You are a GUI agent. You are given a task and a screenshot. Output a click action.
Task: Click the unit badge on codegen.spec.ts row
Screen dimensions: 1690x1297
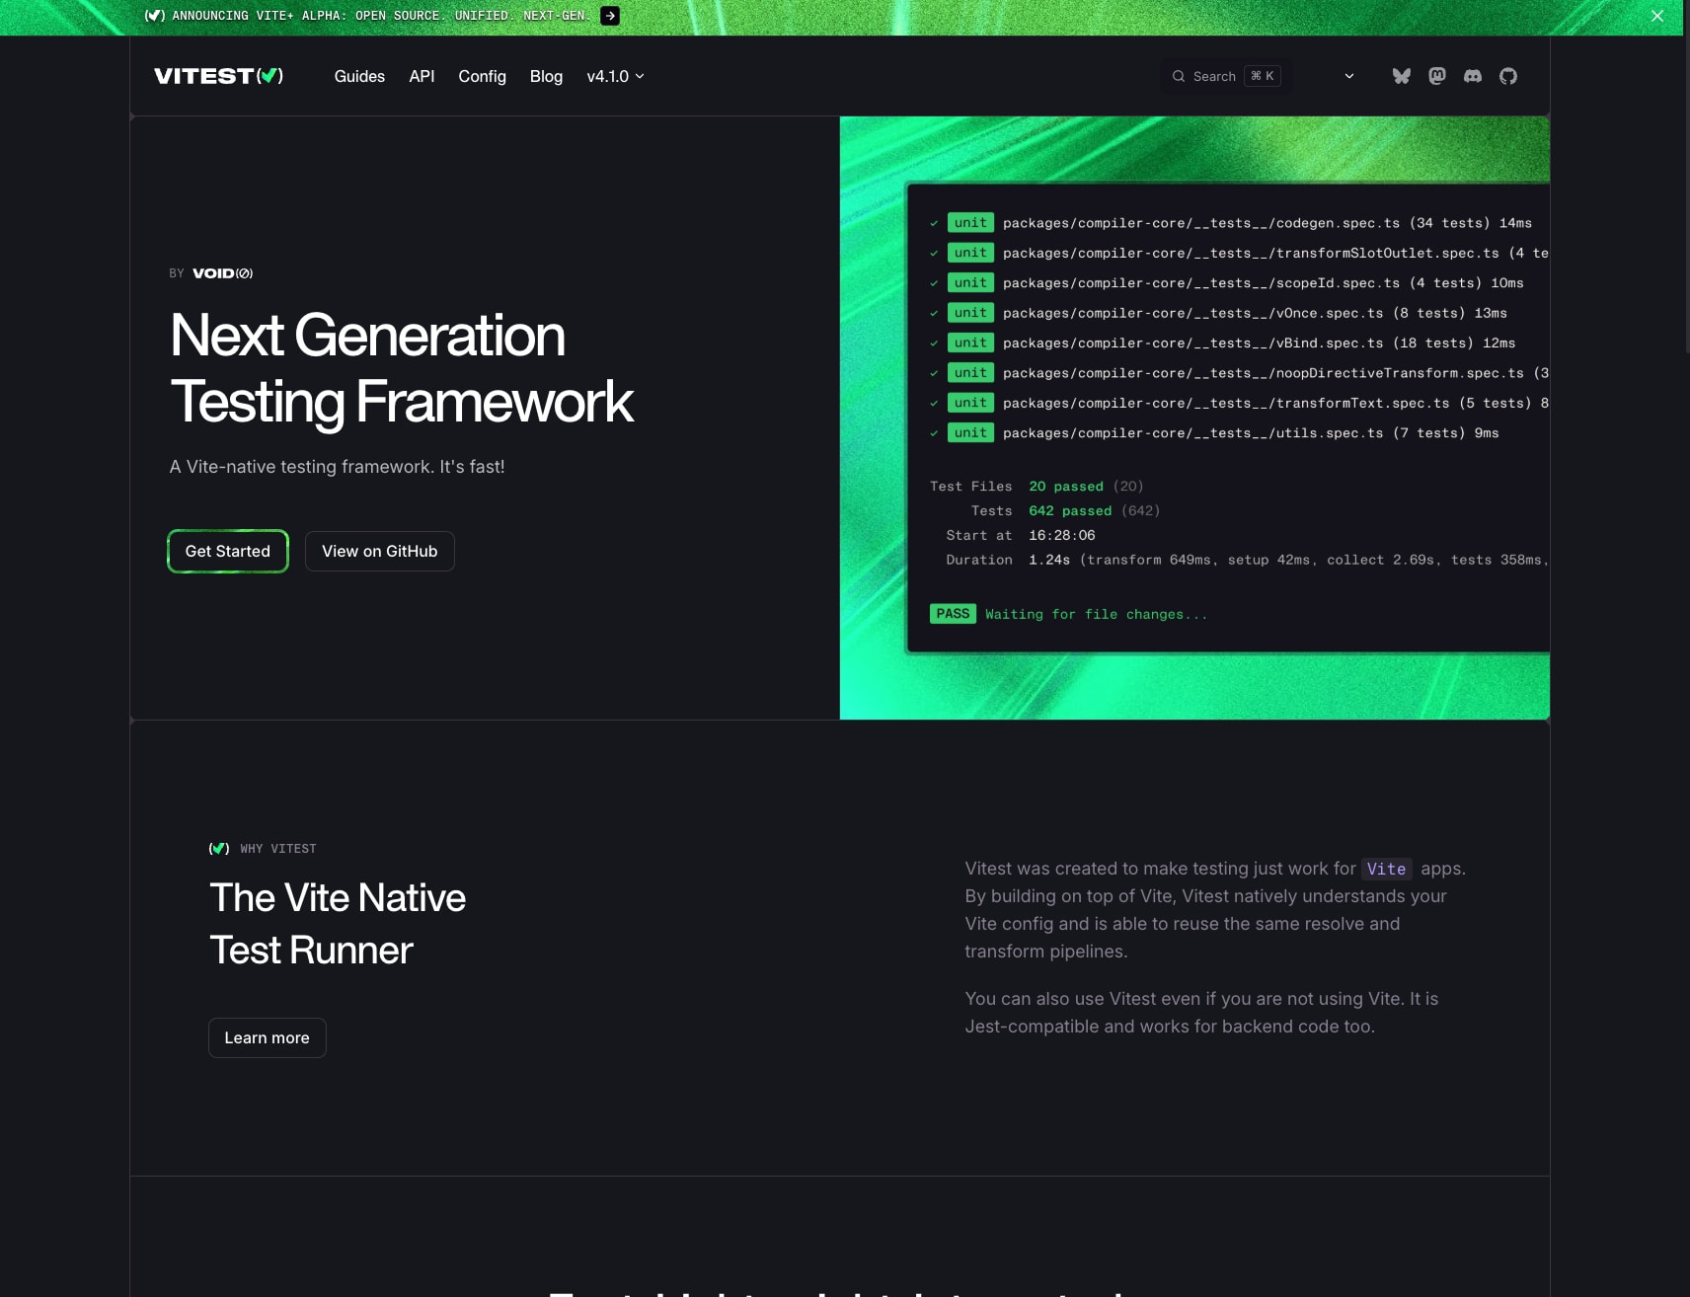pyautogui.click(x=970, y=223)
